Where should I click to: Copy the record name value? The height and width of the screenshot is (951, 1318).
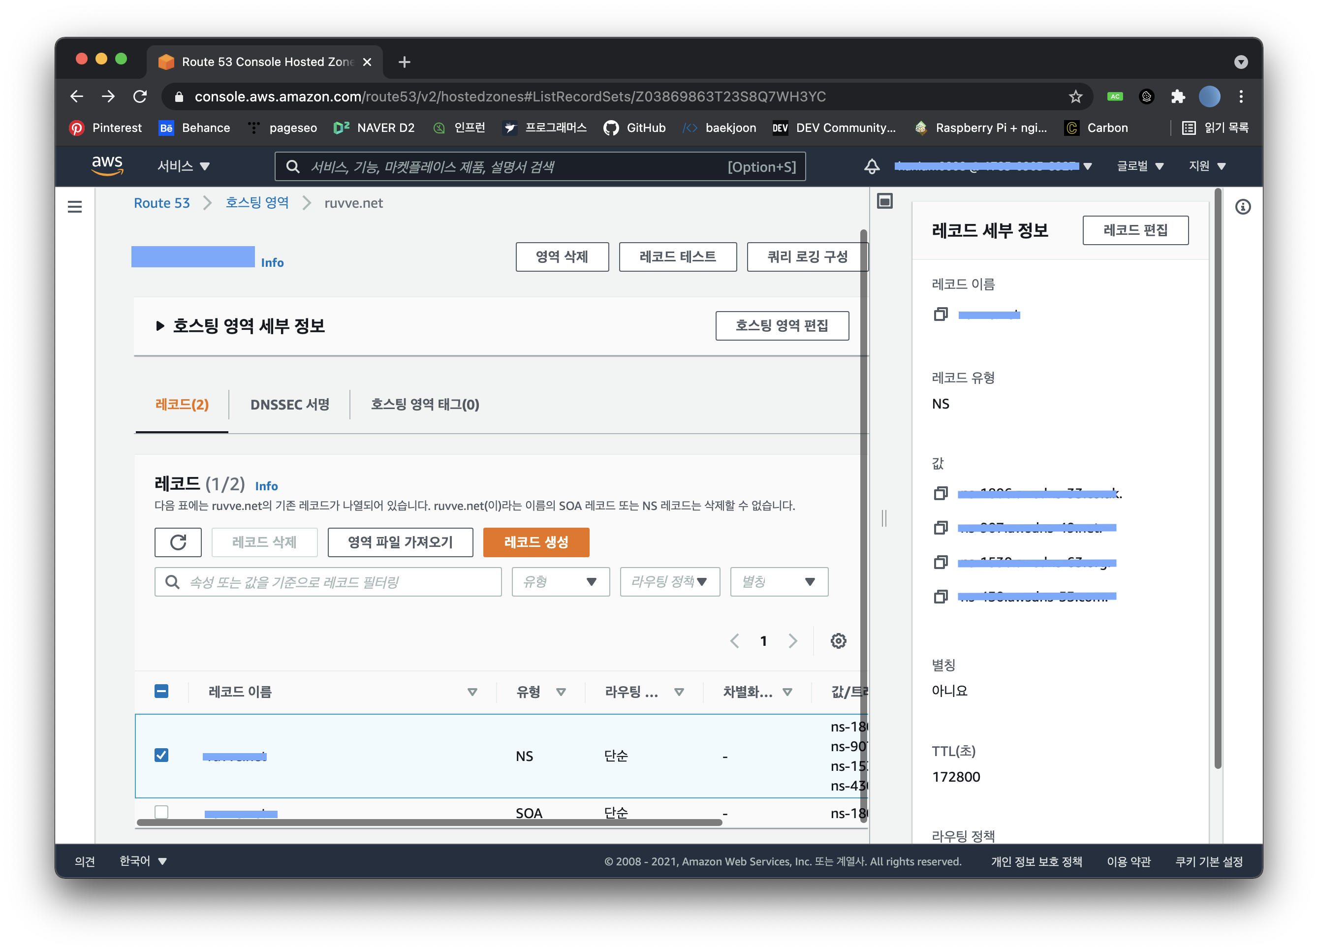click(940, 315)
